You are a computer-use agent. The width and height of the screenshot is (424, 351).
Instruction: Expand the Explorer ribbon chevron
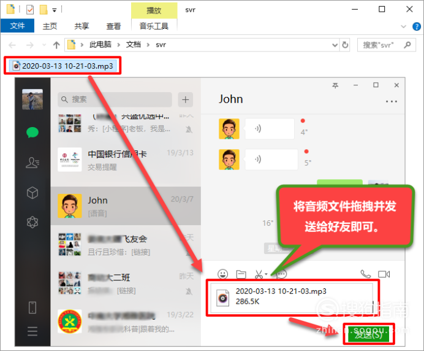coord(403,26)
